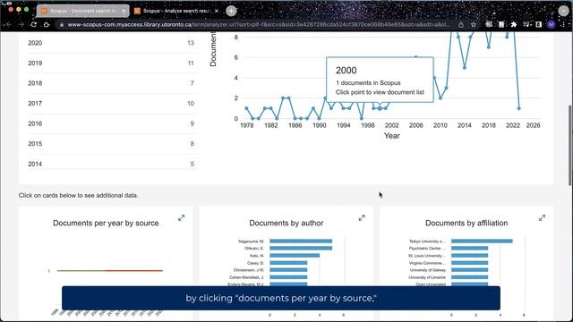Click the Kato, N. author bar
The height and width of the screenshot is (322, 573).
click(295, 256)
